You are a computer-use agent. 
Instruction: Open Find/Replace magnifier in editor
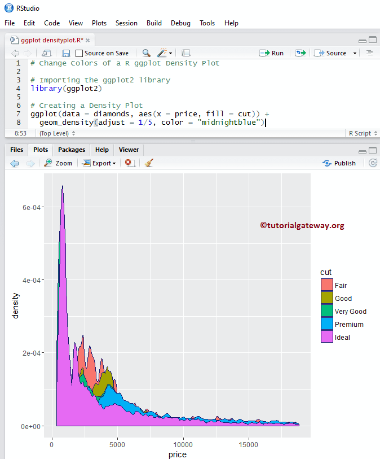point(146,53)
